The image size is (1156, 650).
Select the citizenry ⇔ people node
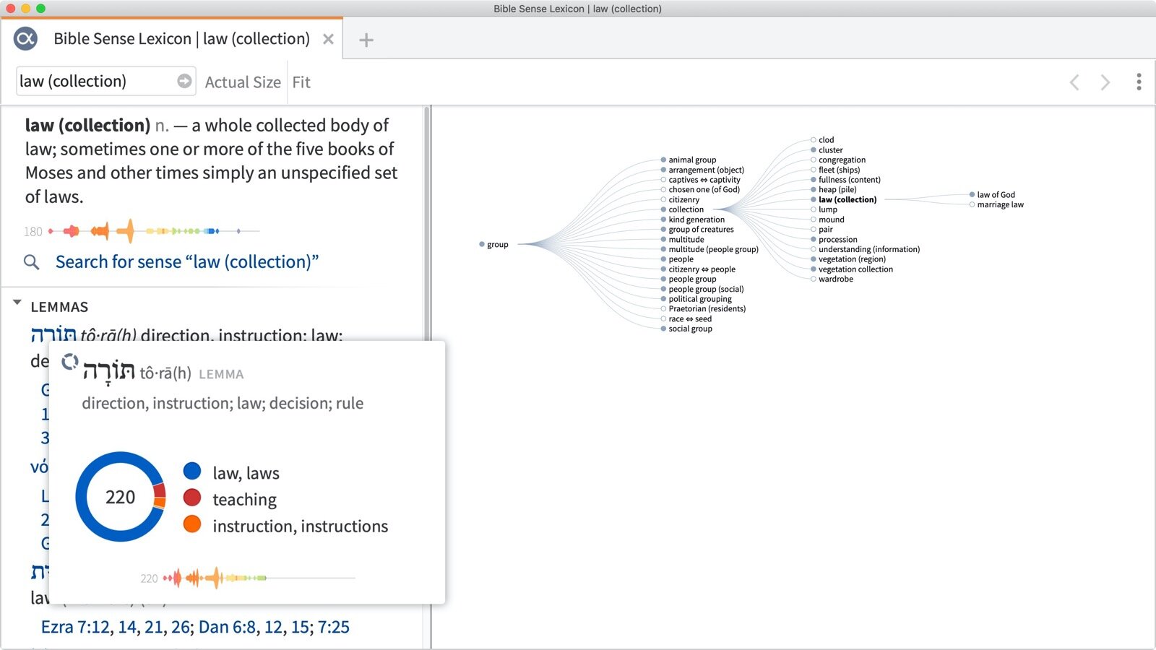698,269
